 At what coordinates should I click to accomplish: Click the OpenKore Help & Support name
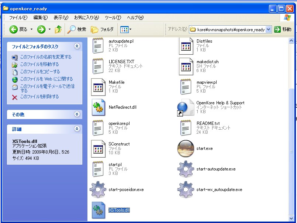[220, 103]
